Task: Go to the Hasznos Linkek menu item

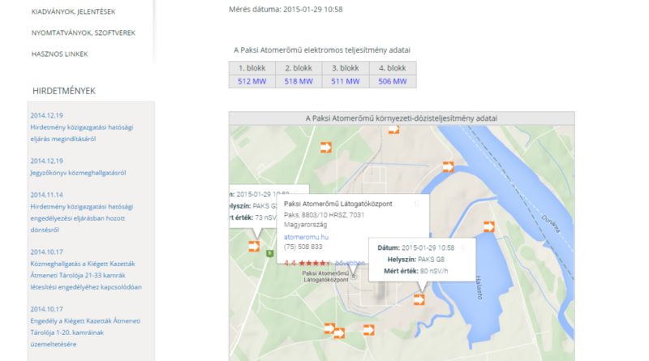Action: click(x=59, y=54)
